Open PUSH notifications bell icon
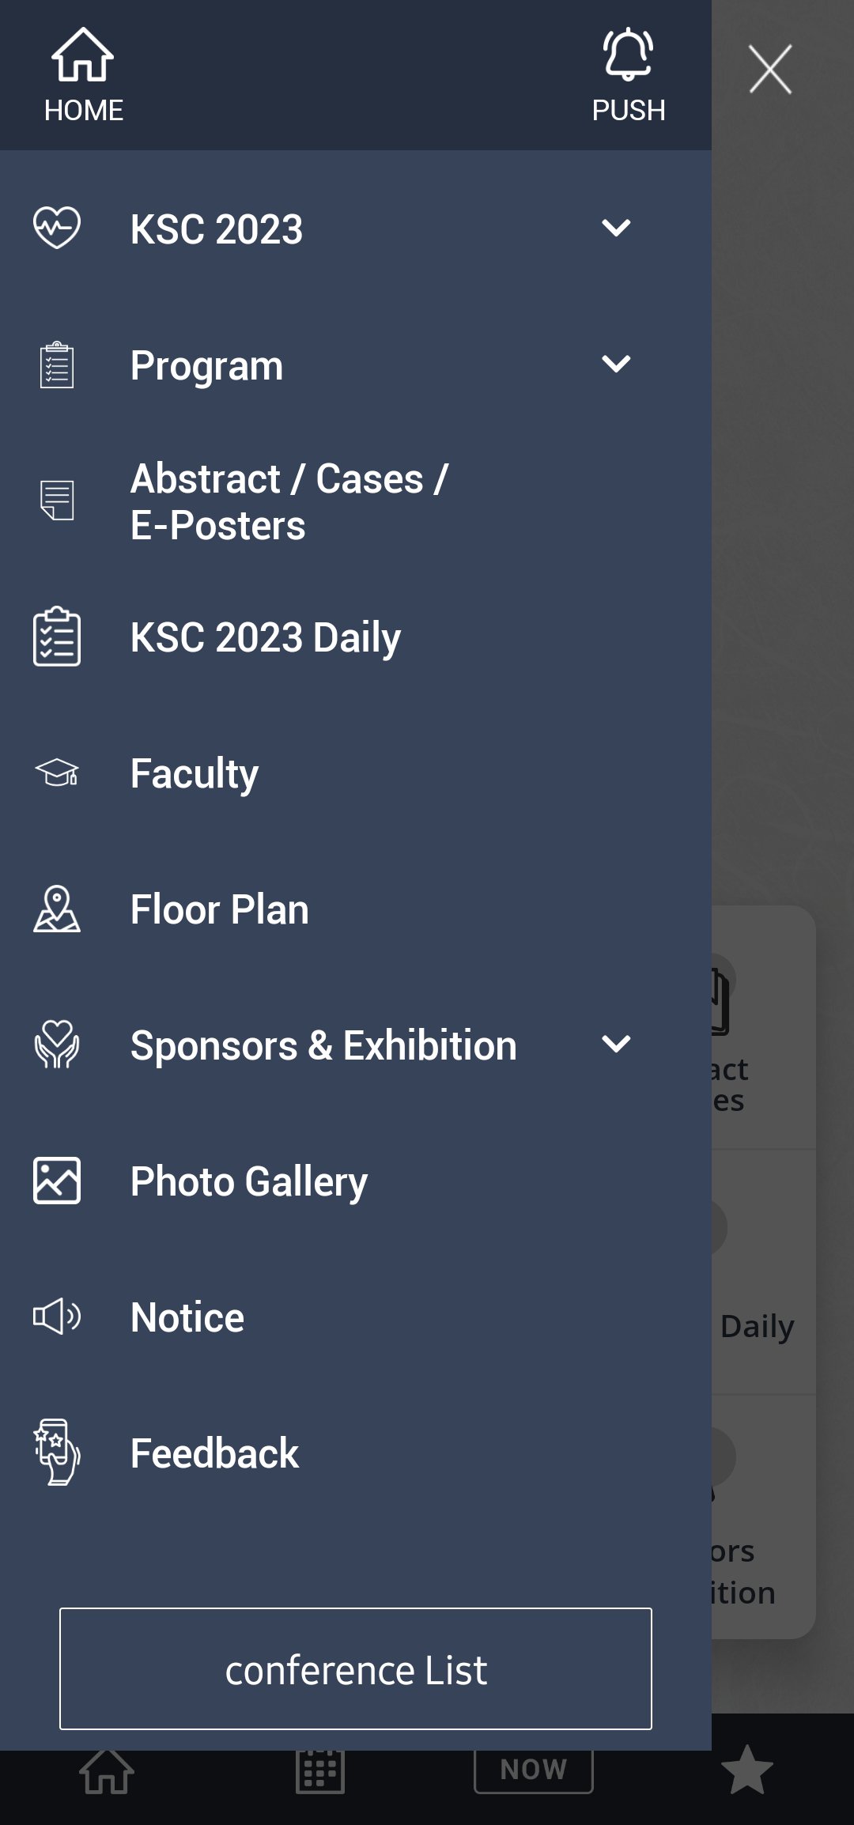The width and height of the screenshot is (854, 1825). [x=628, y=55]
